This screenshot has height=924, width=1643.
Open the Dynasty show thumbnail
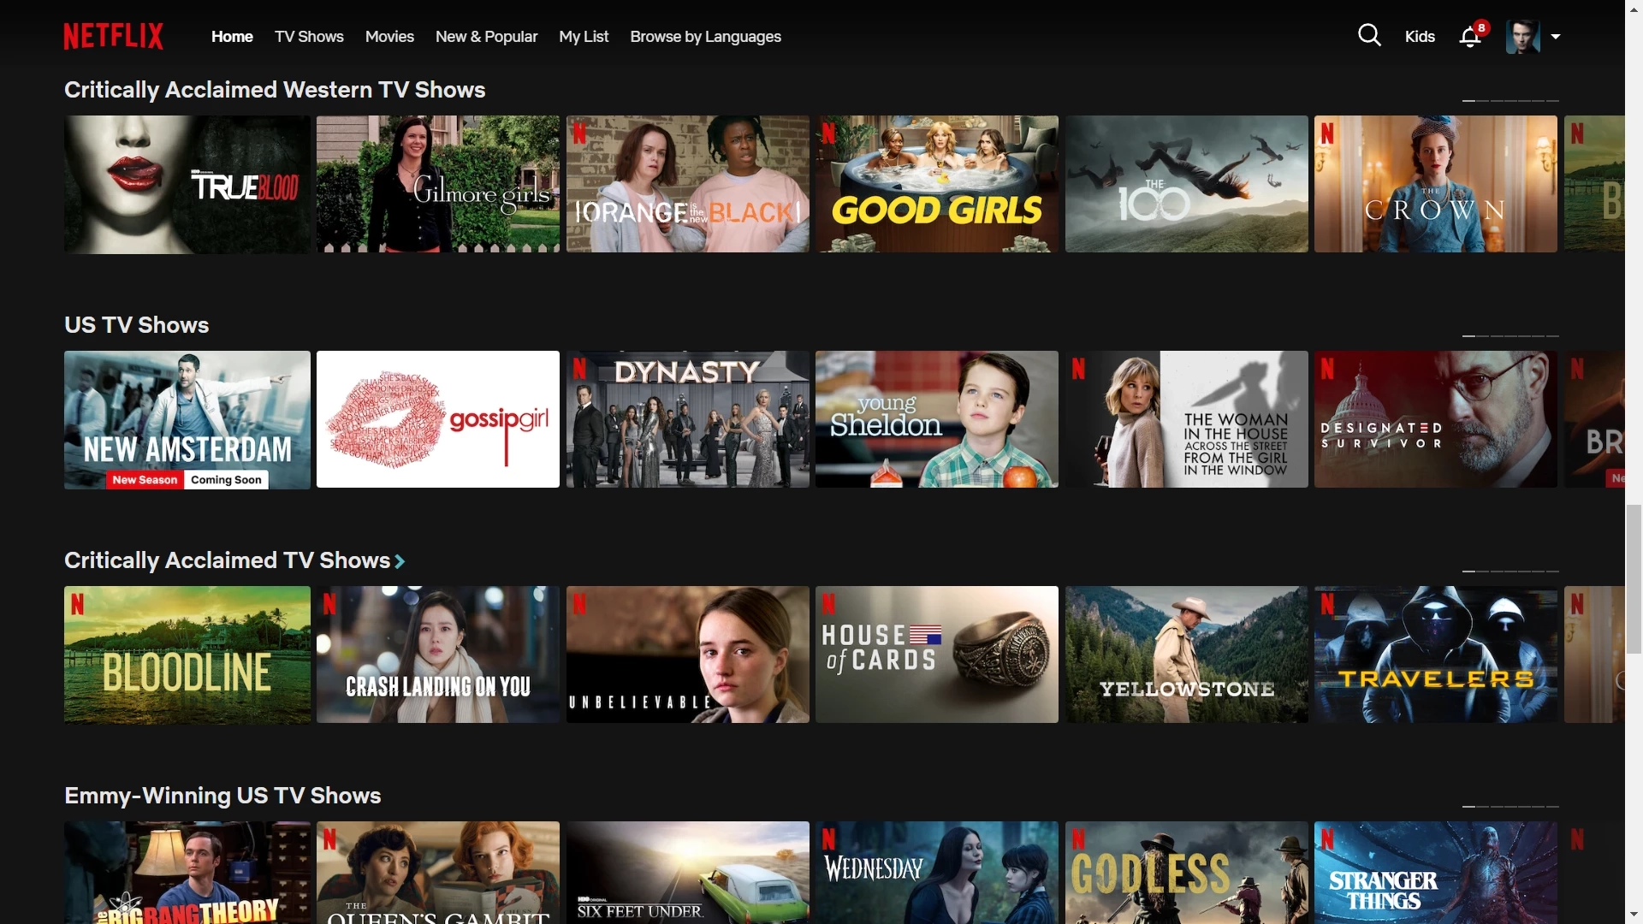[688, 419]
